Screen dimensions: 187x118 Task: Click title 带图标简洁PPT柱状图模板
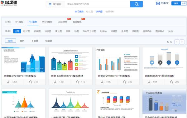click(x=160, y=76)
